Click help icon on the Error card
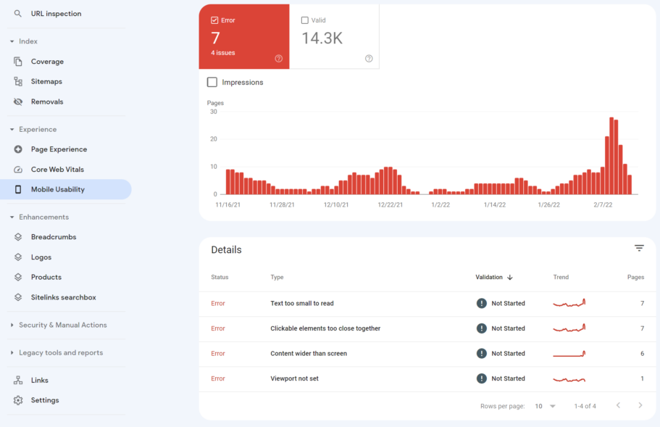 pyautogui.click(x=279, y=59)
